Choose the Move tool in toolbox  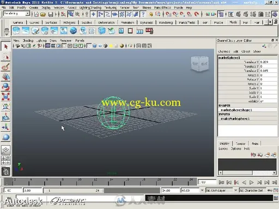5,77
